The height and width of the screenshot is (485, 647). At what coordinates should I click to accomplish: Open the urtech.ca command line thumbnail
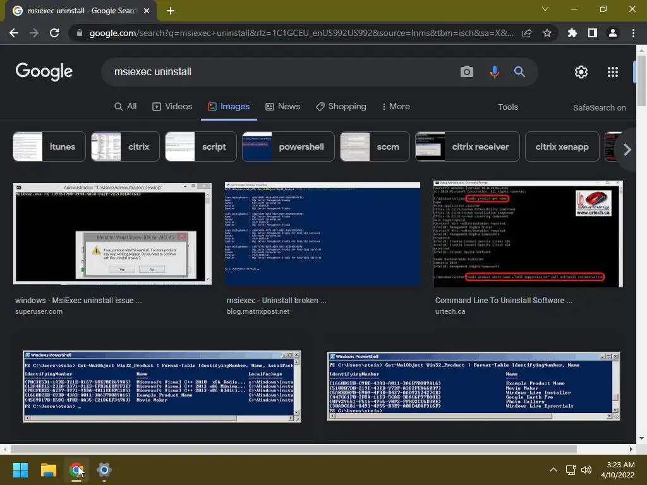click(x=528, y=234)
